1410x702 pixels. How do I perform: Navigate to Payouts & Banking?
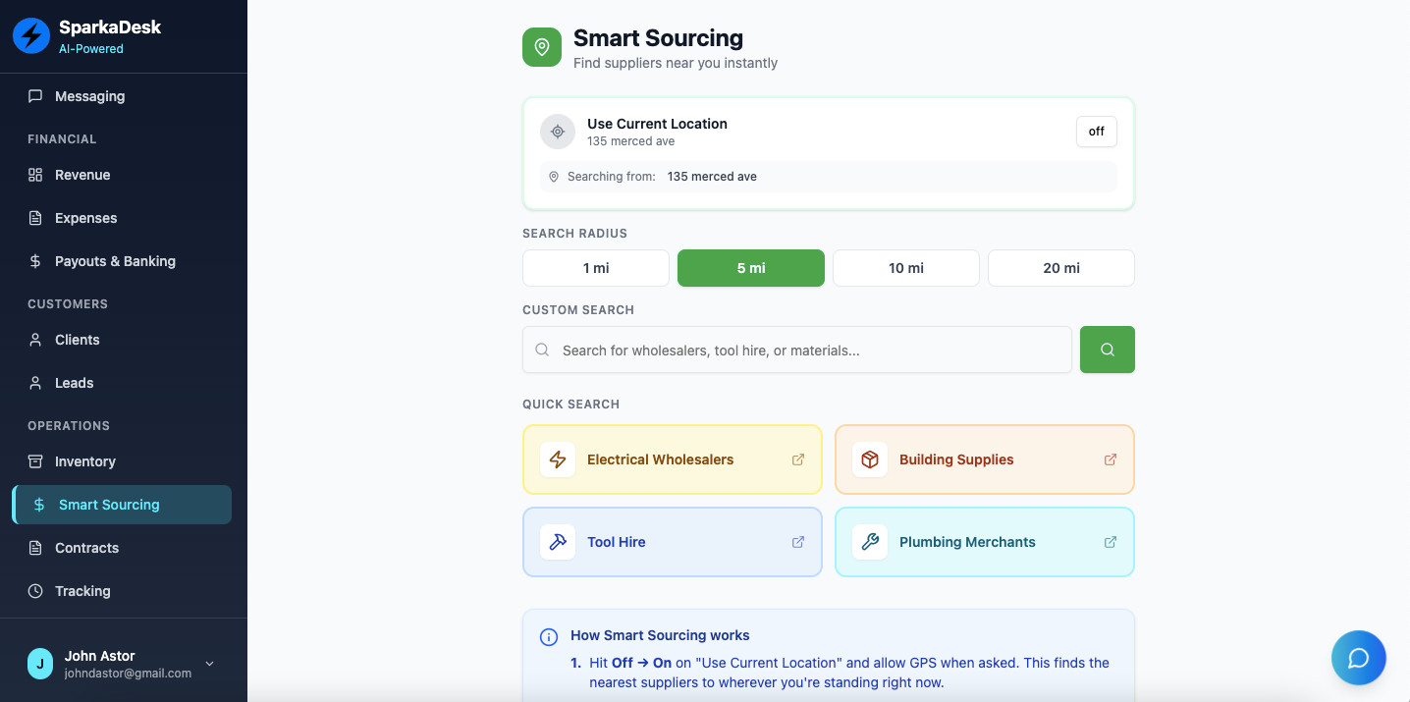coord(122,261)
